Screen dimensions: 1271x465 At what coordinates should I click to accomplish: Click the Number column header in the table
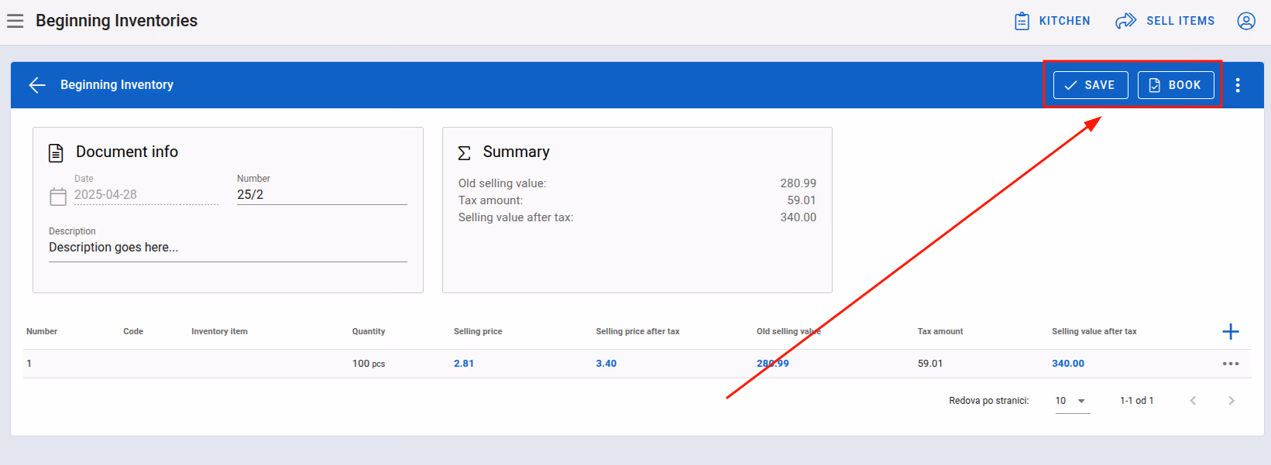pyautogui.click(x=42, y=331)
